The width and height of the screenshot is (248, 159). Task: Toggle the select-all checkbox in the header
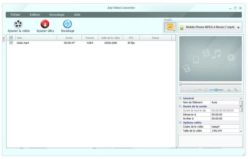[11, 38]
